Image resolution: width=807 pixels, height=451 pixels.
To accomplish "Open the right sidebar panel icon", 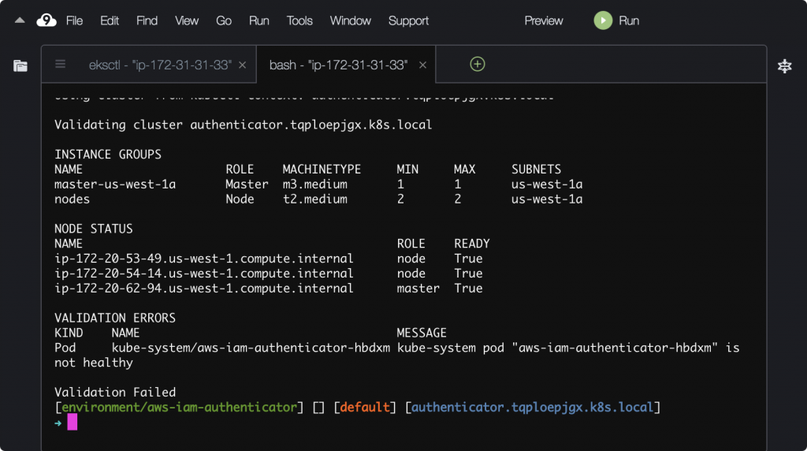I will pyautogui.click(x=784, y=66).
